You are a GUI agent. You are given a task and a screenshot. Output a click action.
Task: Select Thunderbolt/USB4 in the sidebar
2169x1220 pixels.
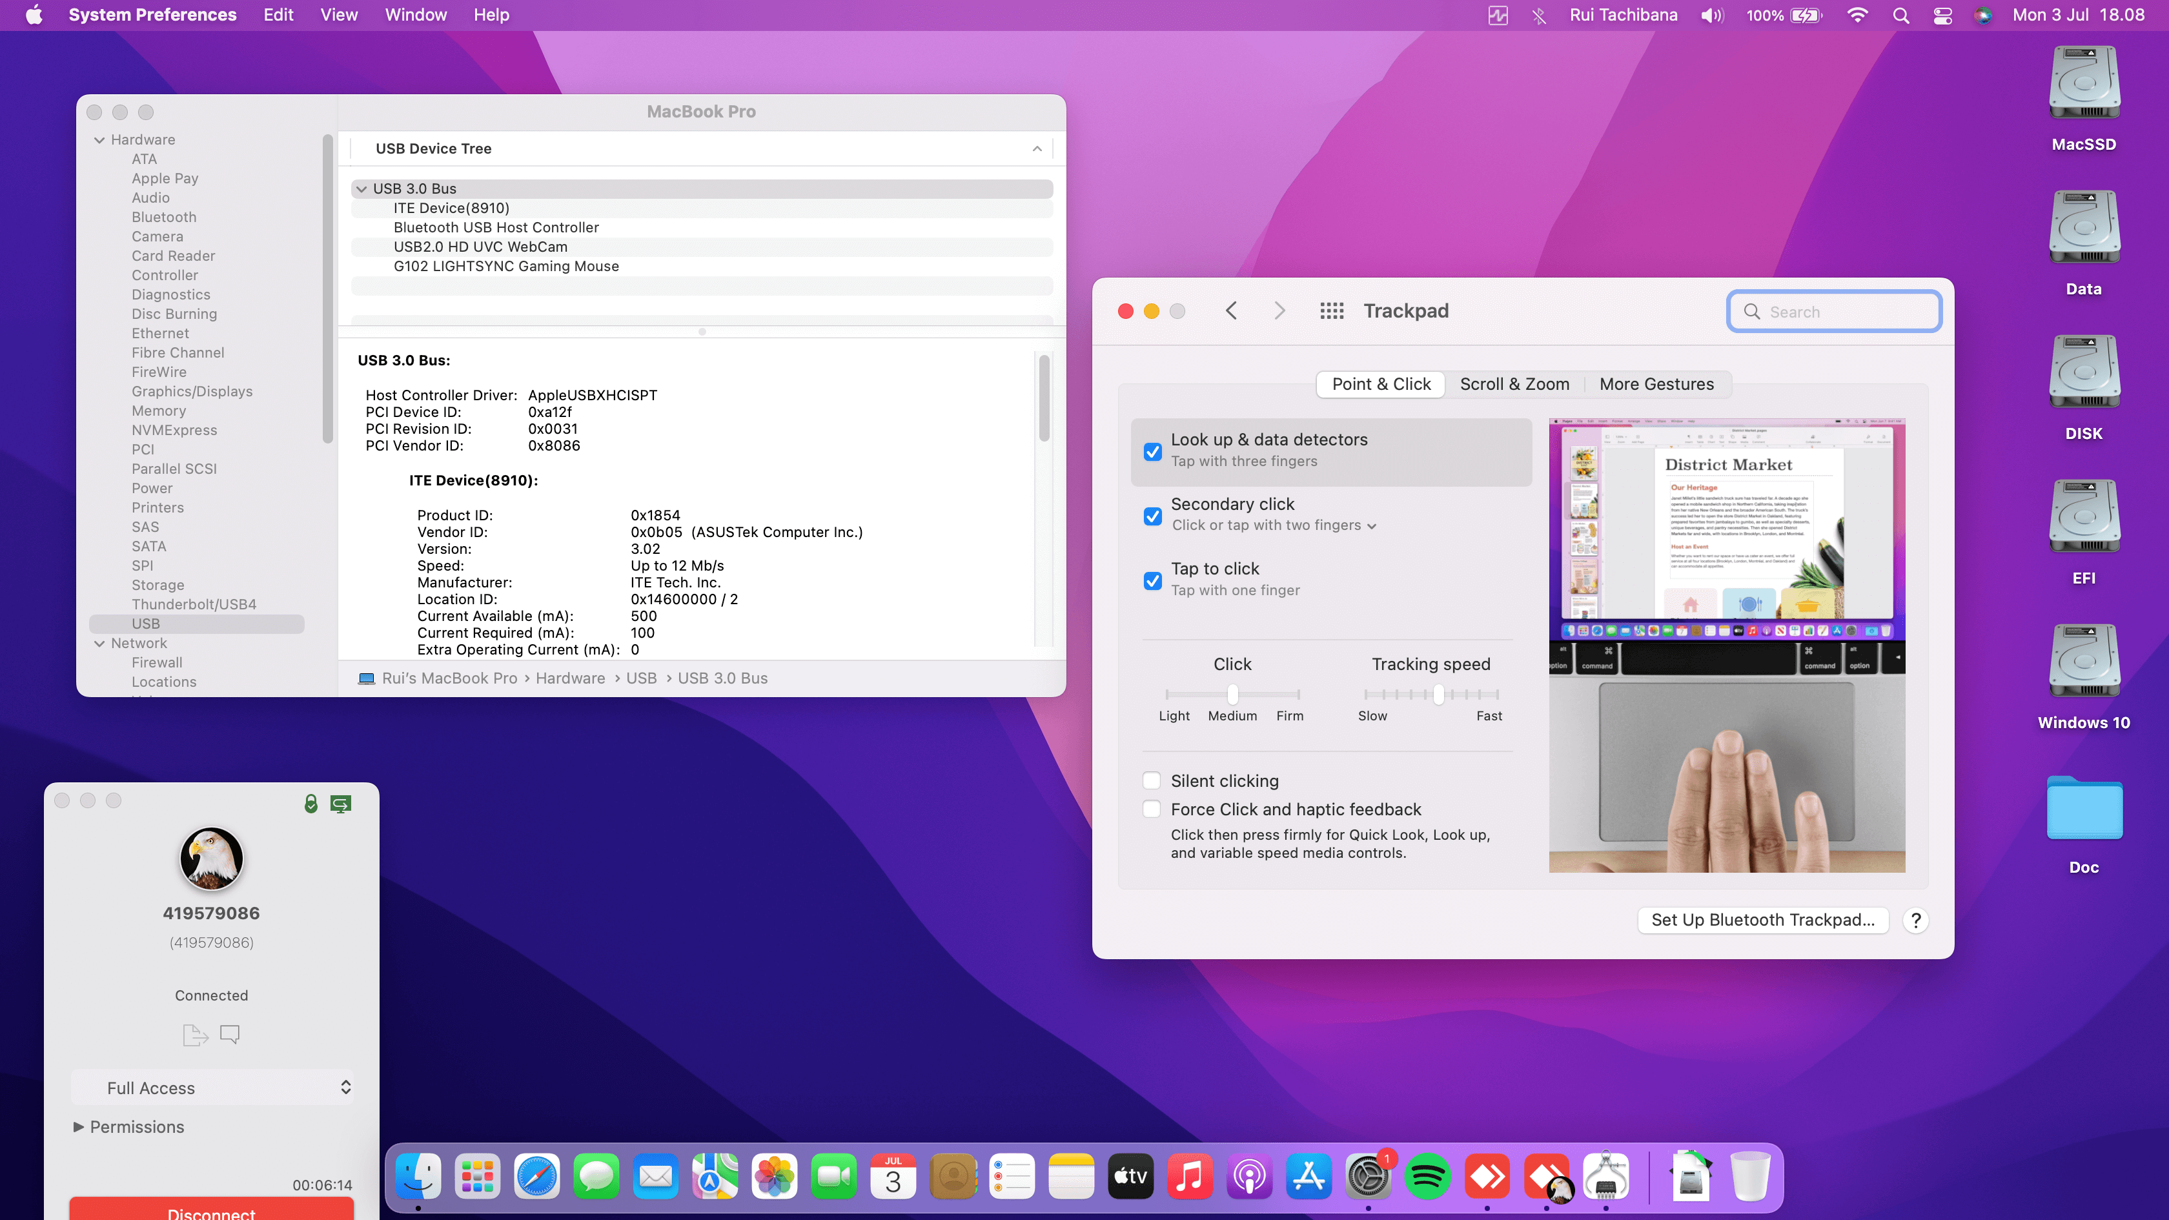click(194, 605)
